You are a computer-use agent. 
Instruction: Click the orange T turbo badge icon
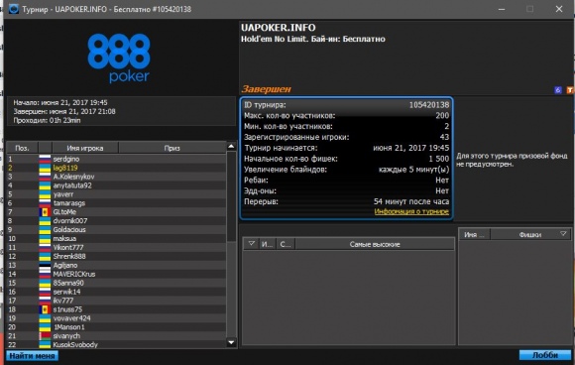[x=570, y=90]
